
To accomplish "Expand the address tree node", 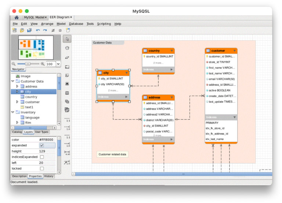I will coord(17,86).
